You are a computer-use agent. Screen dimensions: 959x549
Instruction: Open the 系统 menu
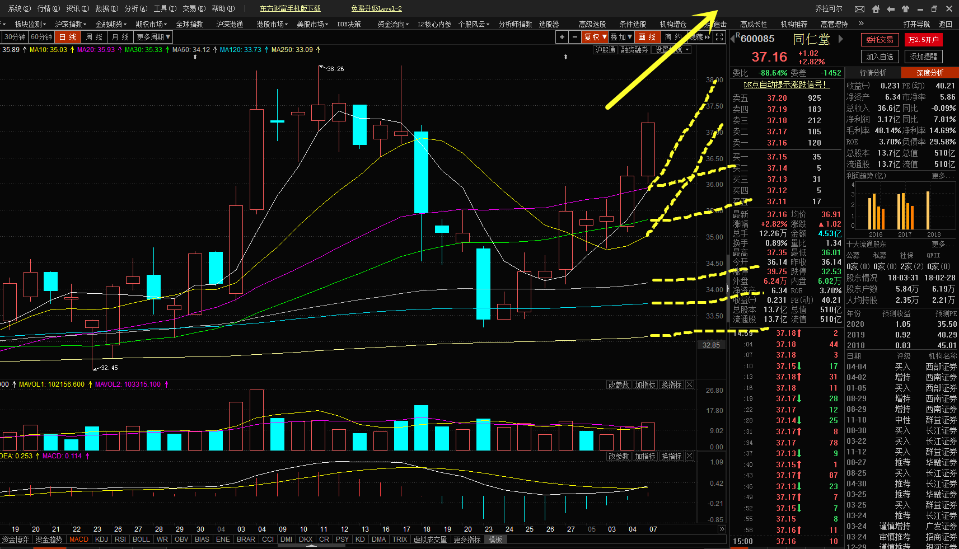click(19, 8)
